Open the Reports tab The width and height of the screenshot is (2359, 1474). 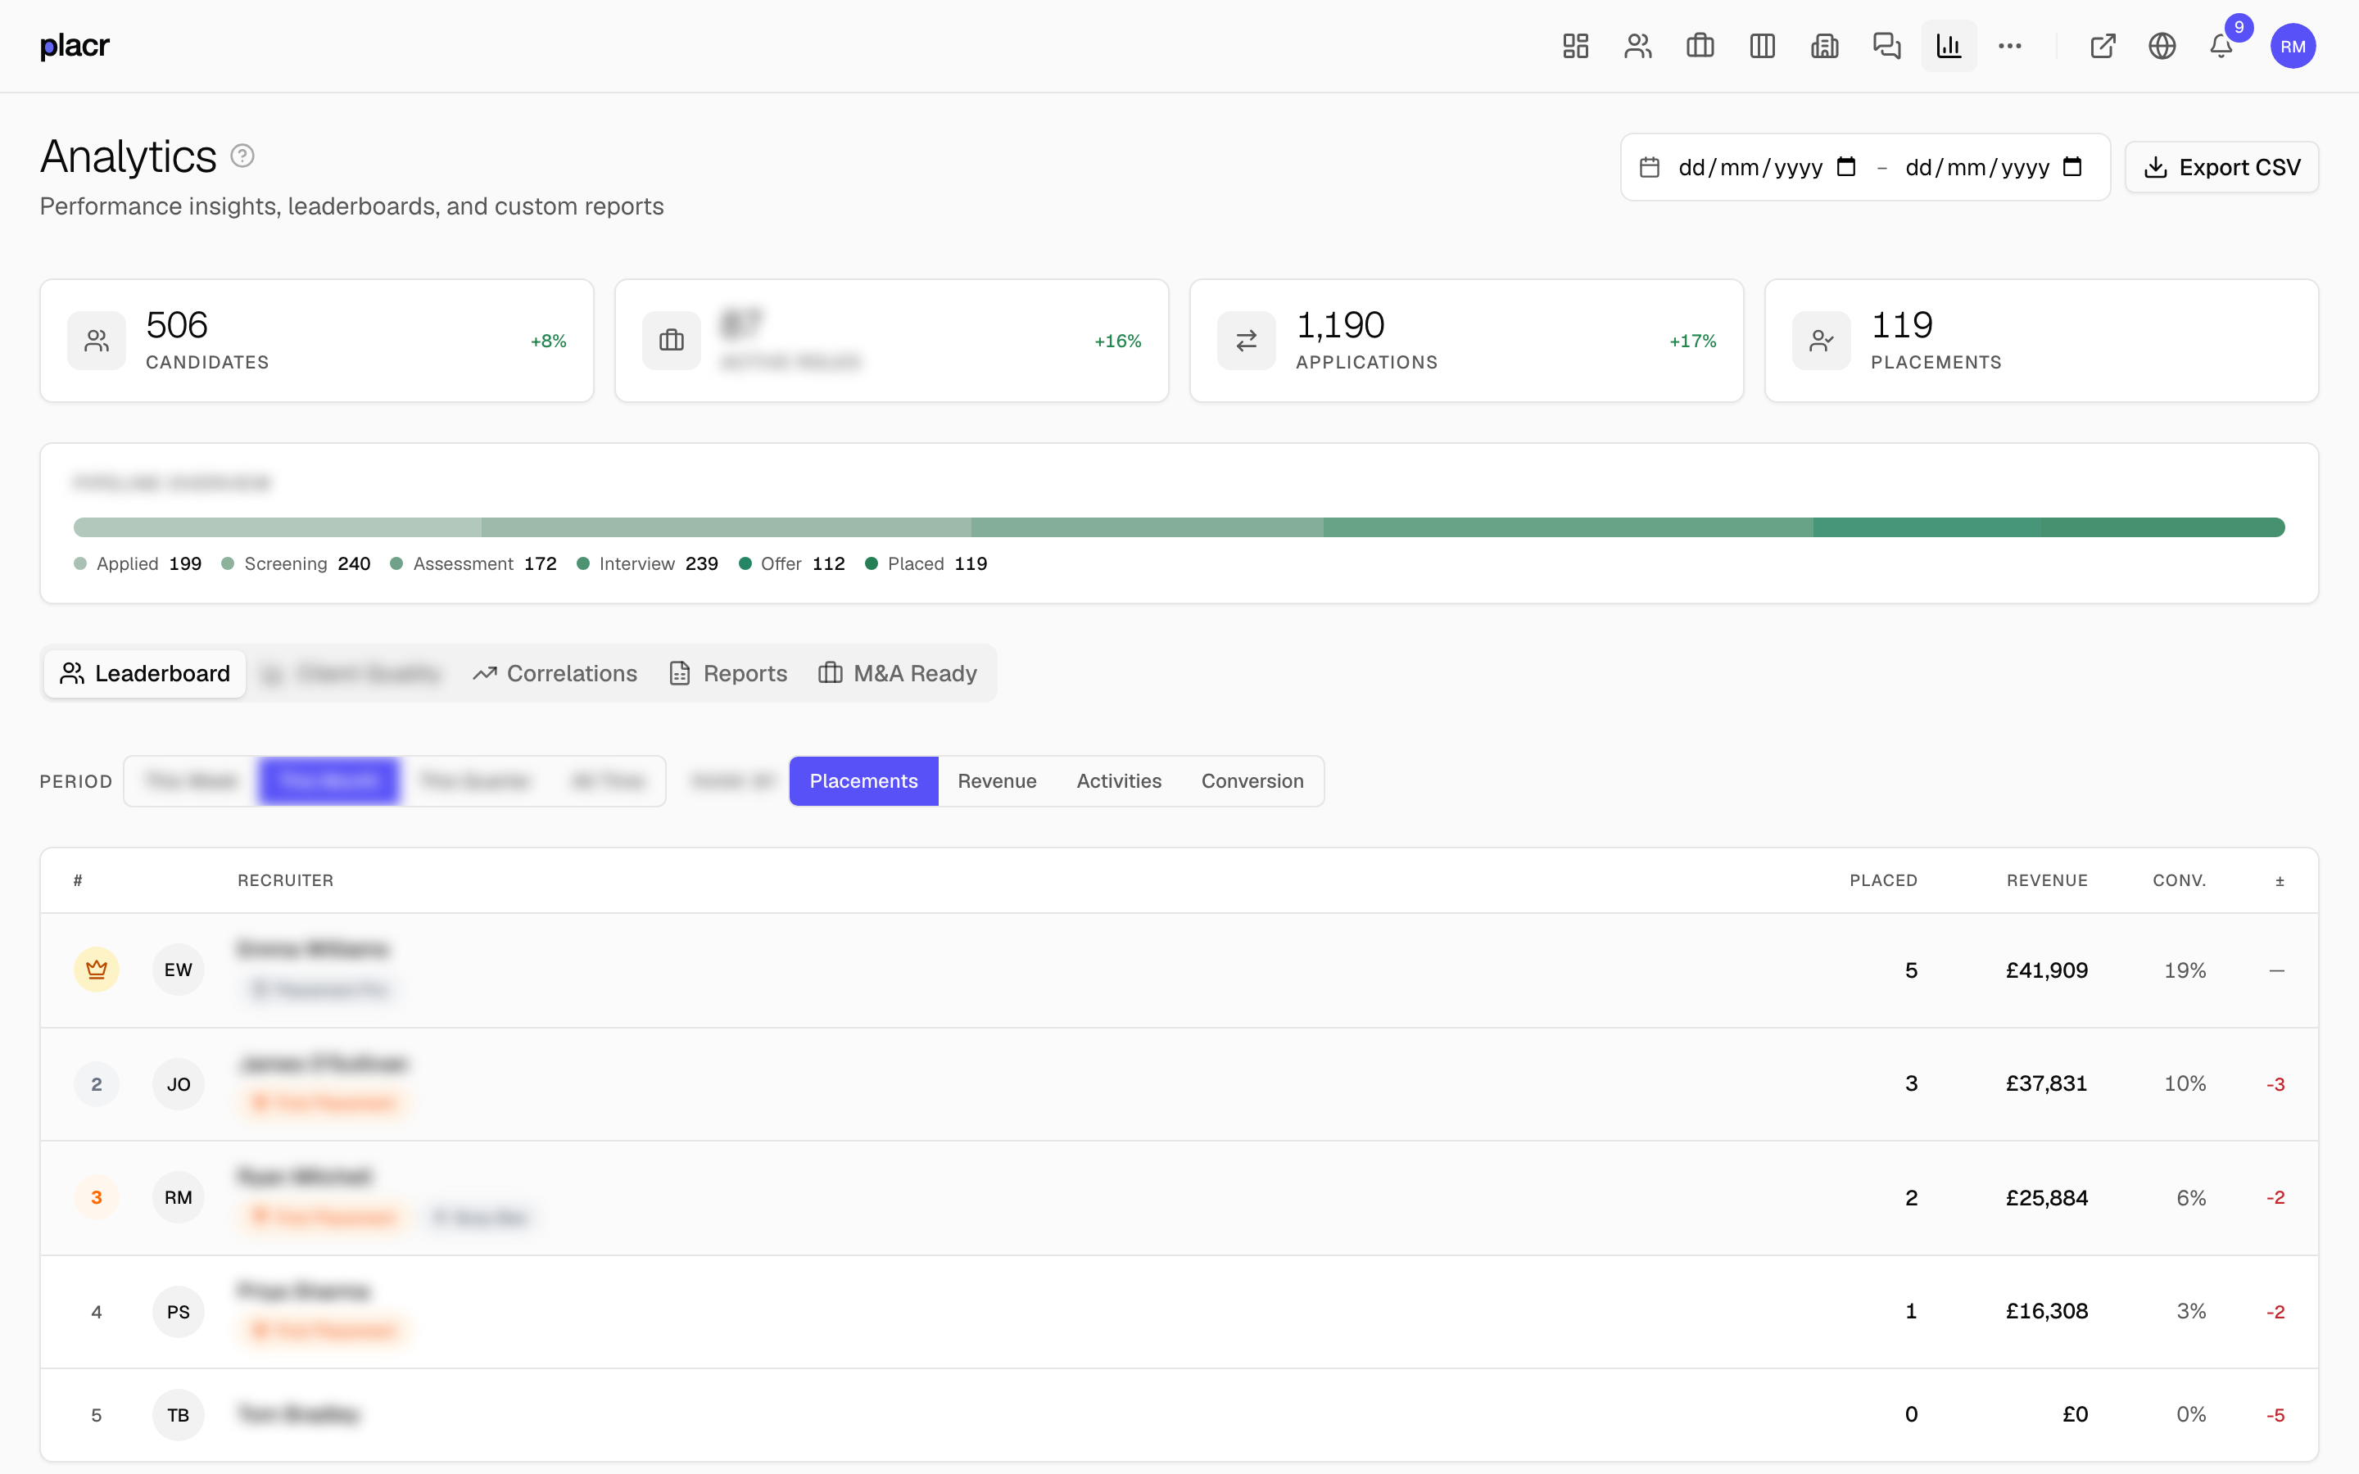(x=727, y=672)
